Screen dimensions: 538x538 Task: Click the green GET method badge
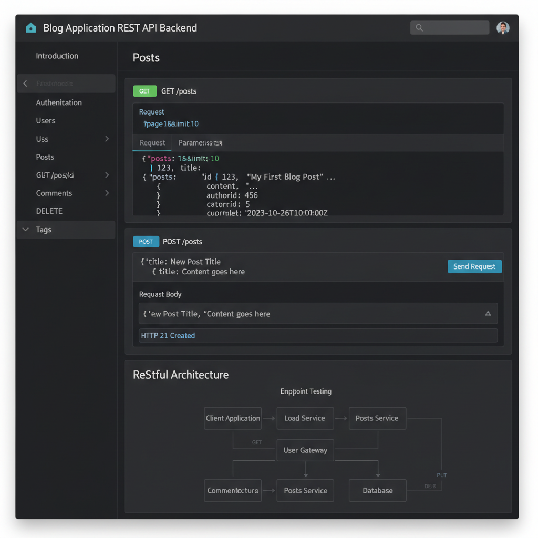click(x=144, y=91)
